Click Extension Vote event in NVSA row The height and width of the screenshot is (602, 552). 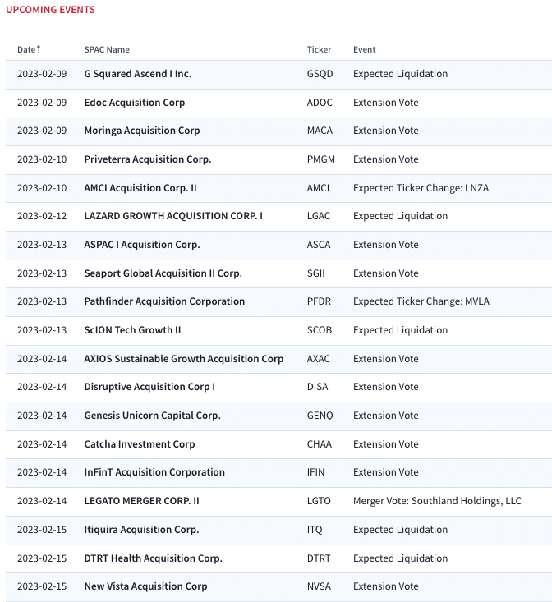386,586
